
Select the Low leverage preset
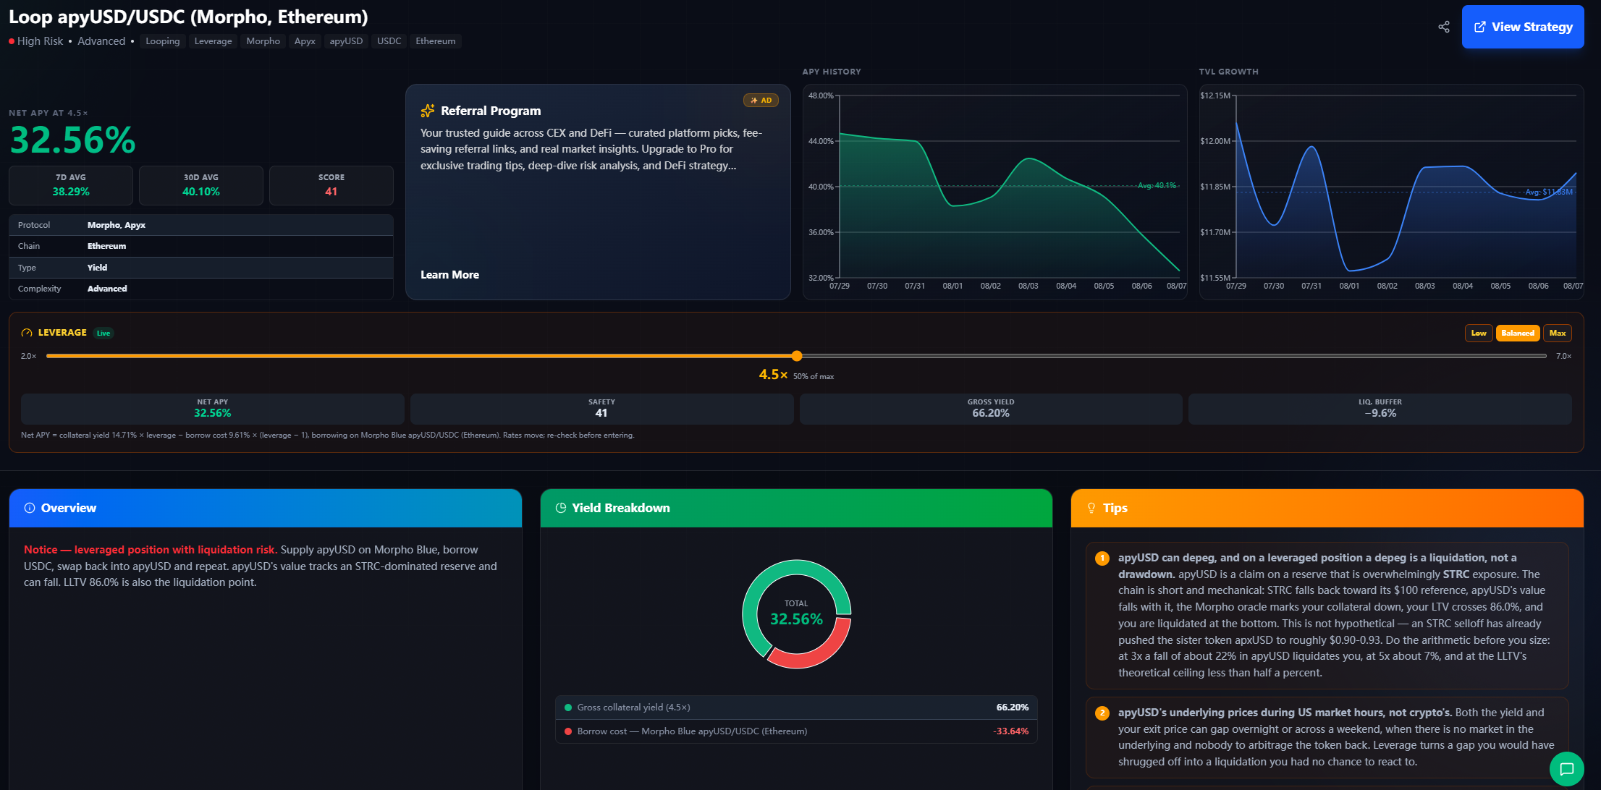pos(1479,333)
